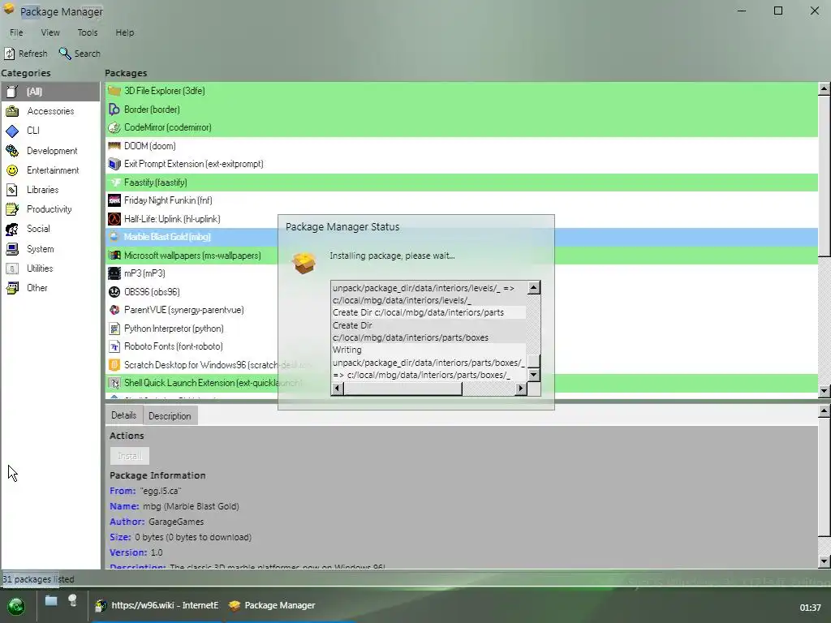The height and width of the screenshot is (623, 831).
Task: Select the Other category icon
Action: pos(12,288)
